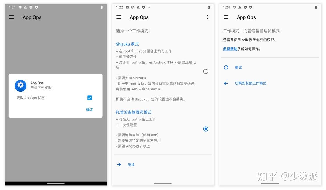Click the 继续 arrow icon
The width and height of the screenshot is (326, 190).
119,165
